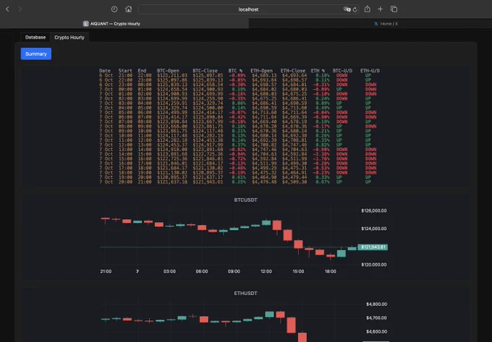Click the ETH-Close column header
The width and height of the screenshot is (492, 342).
tap(293, 71)
